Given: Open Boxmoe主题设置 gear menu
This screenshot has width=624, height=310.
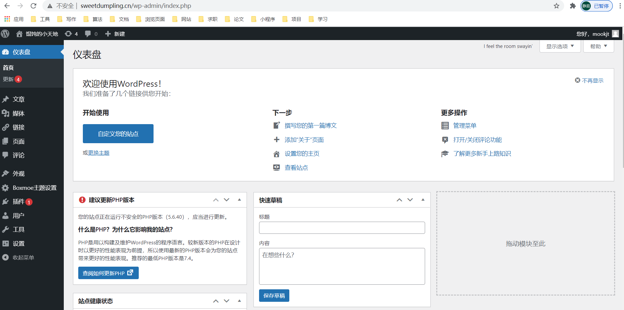Looking at the screenshot, I should (32, 188).
